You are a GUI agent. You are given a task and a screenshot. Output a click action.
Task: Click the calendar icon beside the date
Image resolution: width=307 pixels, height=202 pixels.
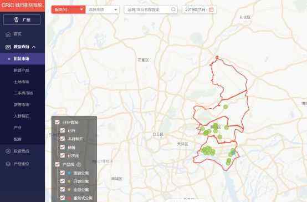tap(211, 9)
